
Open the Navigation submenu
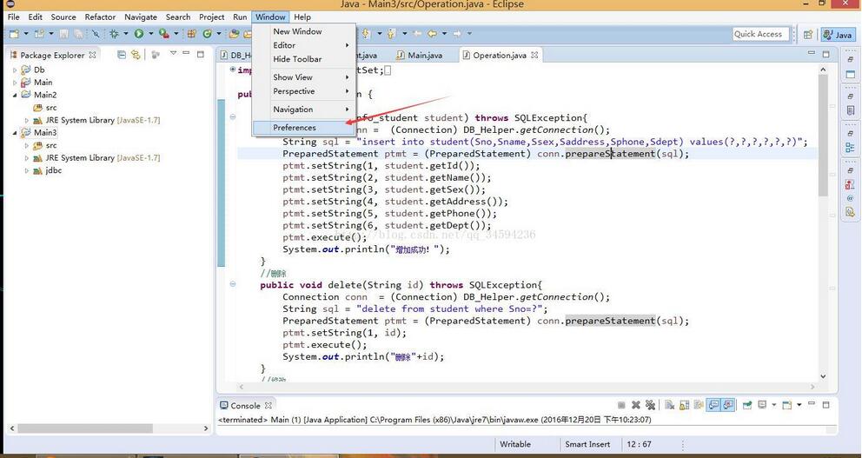pos(303,110)
